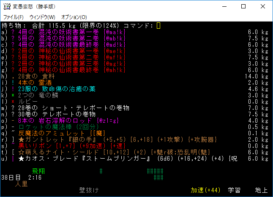Click the 壁抜け status label
This screenshot has width=273, height=197.
[x=89, y=190]
